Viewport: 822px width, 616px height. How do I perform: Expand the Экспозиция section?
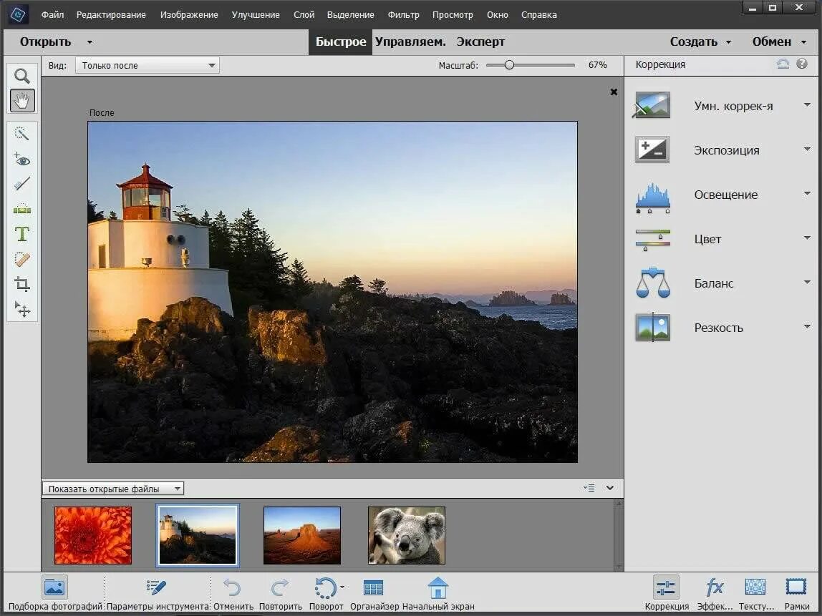point(807,150)
